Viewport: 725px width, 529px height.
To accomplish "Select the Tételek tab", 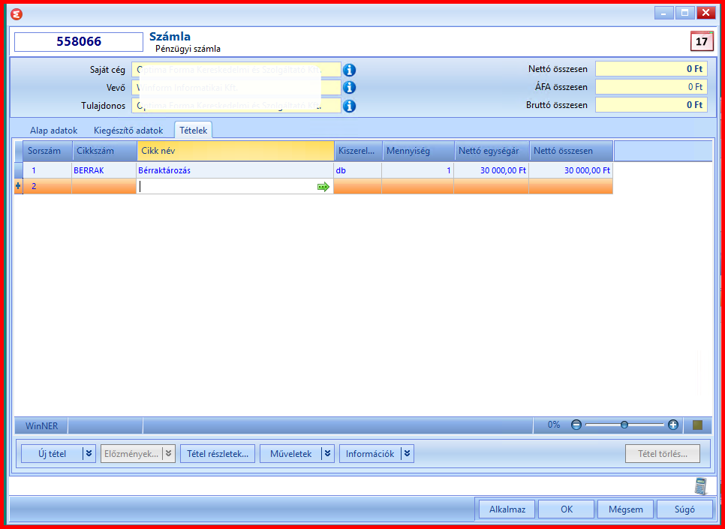I will click(x=194, y=130).
